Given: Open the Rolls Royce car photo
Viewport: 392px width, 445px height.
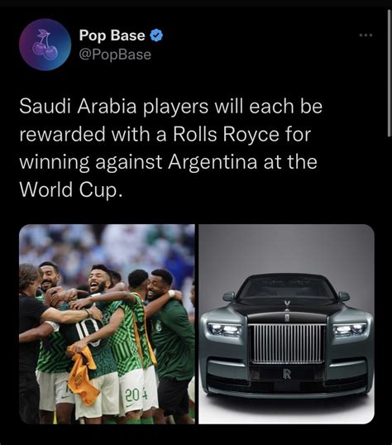Looking at the screenshot, I should (x=286, y=324).
